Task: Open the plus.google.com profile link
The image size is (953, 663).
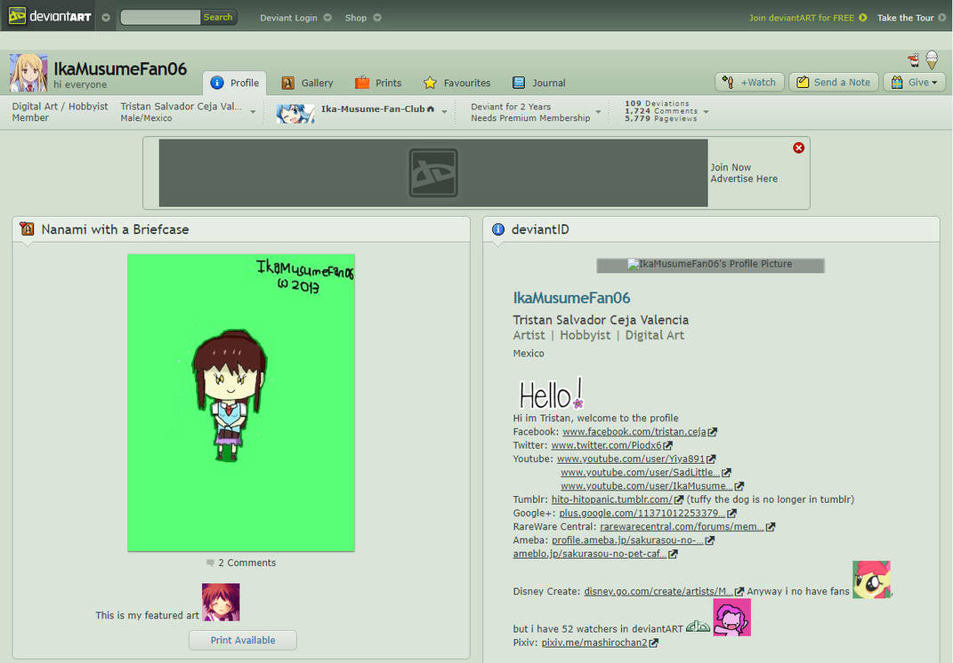Action: coord(642,513)
